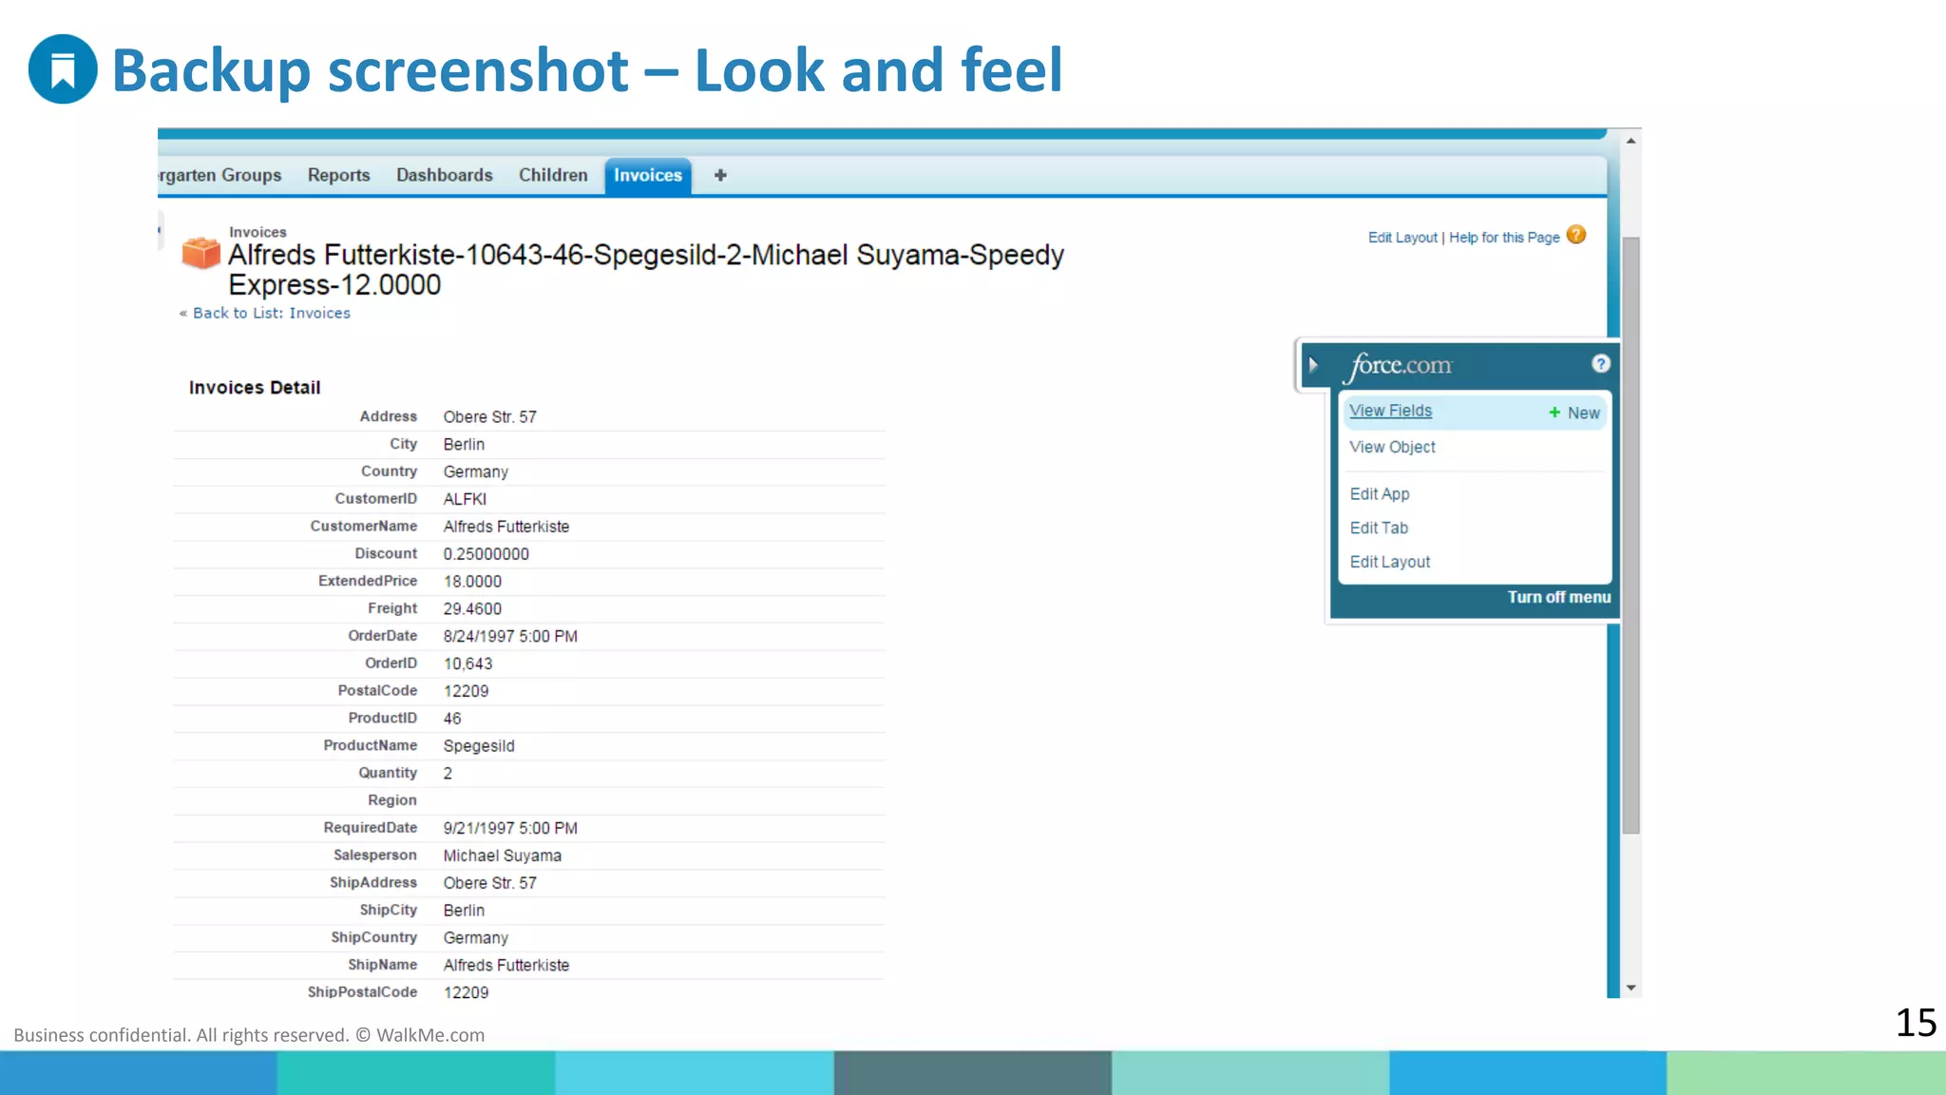Click the orange help question mark icon
This screenshot has width=1946, height=1095.
coord(1576,235)
